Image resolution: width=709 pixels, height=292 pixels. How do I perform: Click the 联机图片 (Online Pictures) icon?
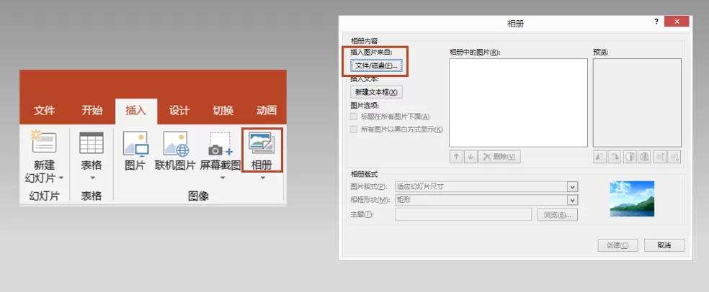pyautogui.click(x=175, y=144)
